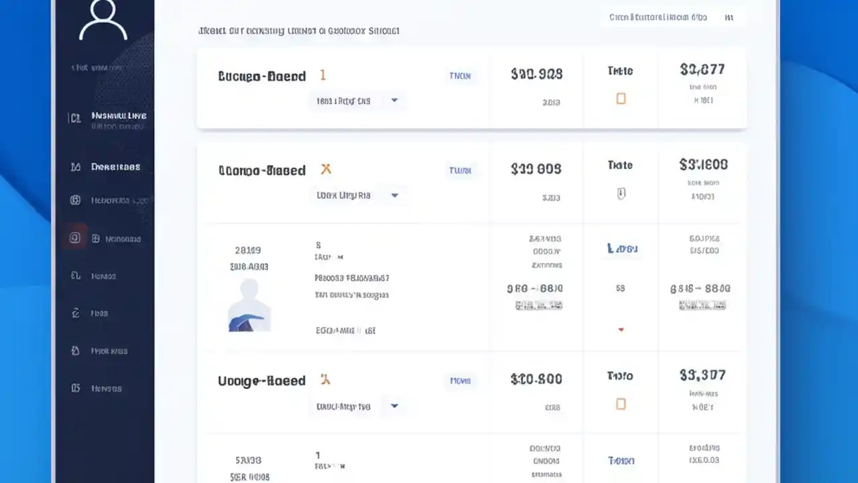
Task: Click the highlighted Monitored icon in the sidebar
Action: 74,238
